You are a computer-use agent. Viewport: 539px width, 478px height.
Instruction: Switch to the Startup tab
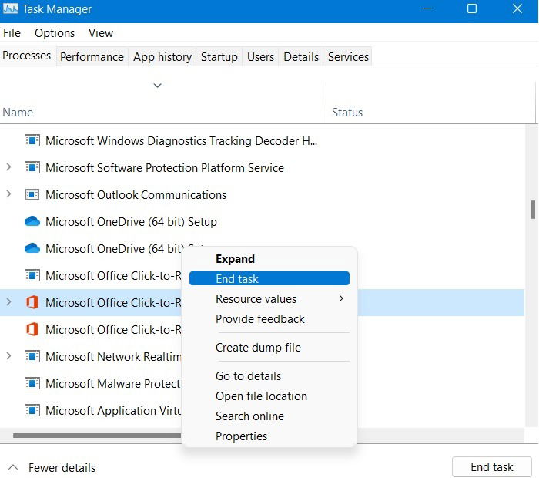click(219, 57)
